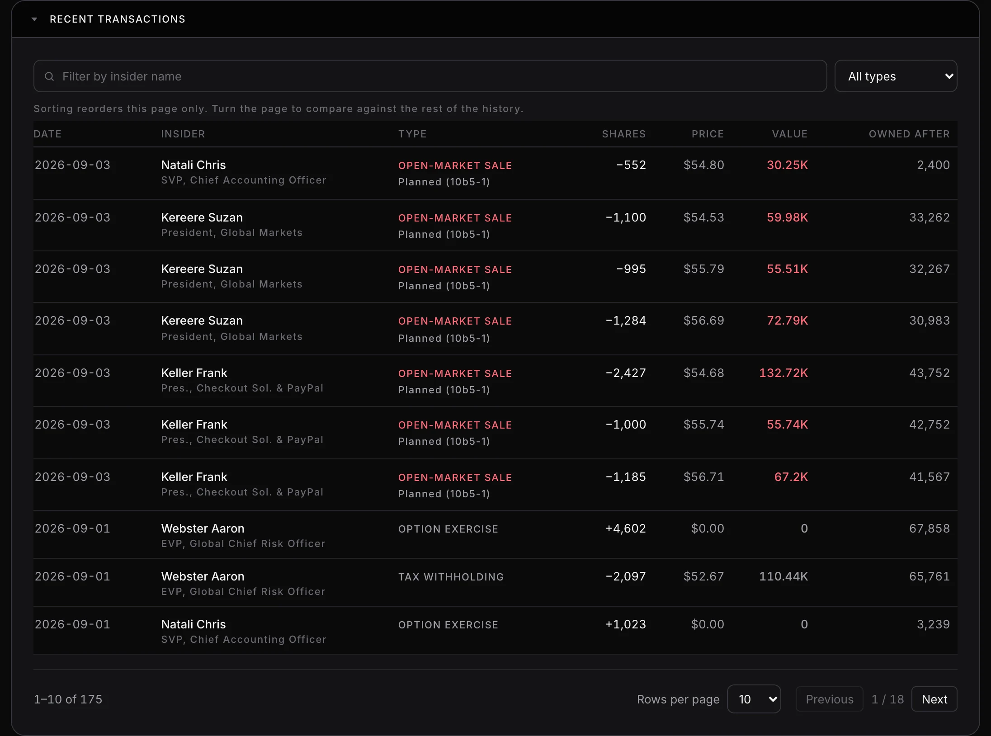Click the Tax Withholding type label
Viewport: 991px width, 736px height.
click(x=451, y=577)
